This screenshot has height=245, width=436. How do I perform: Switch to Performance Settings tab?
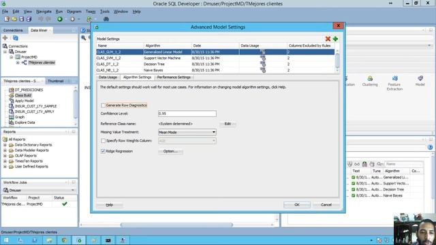click(174, 77)
